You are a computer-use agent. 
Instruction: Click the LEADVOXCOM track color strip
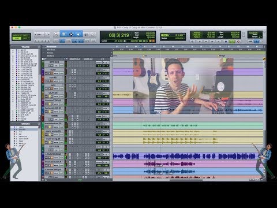pos(43,156)
